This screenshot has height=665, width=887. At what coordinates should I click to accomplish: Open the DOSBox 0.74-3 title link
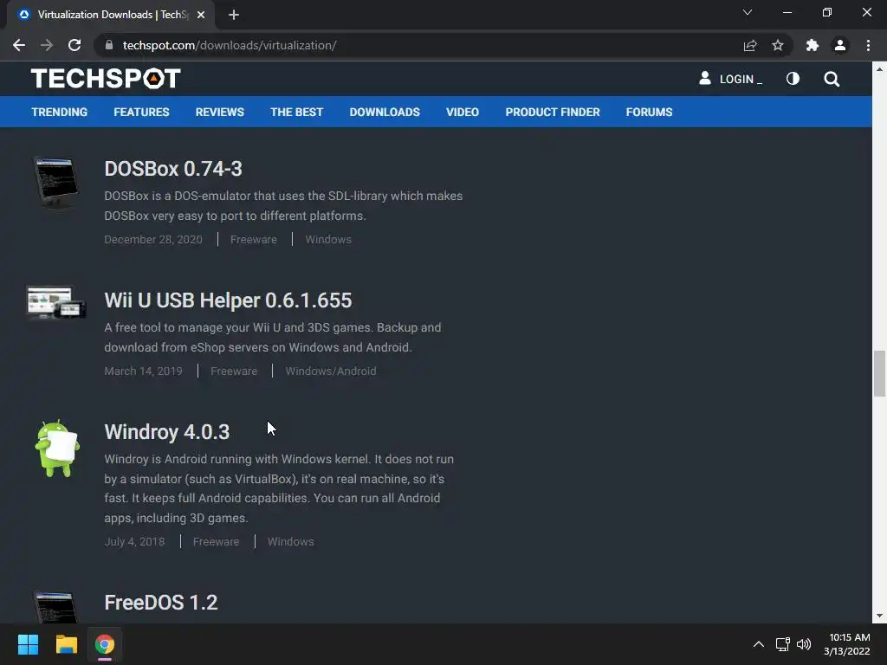click(x=173, y=169)
